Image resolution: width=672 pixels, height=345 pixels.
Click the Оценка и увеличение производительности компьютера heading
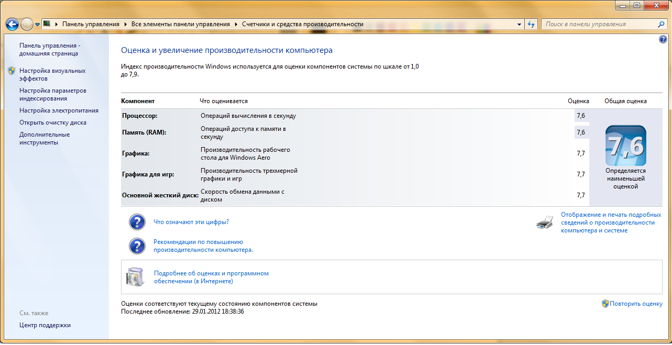click(227, 51)
